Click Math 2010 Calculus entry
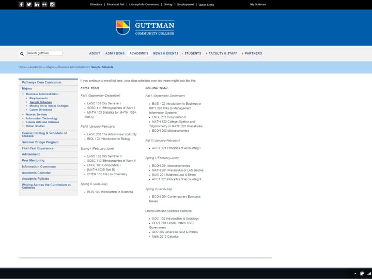Screen dimensions: 372x279 tap(165, 237)
